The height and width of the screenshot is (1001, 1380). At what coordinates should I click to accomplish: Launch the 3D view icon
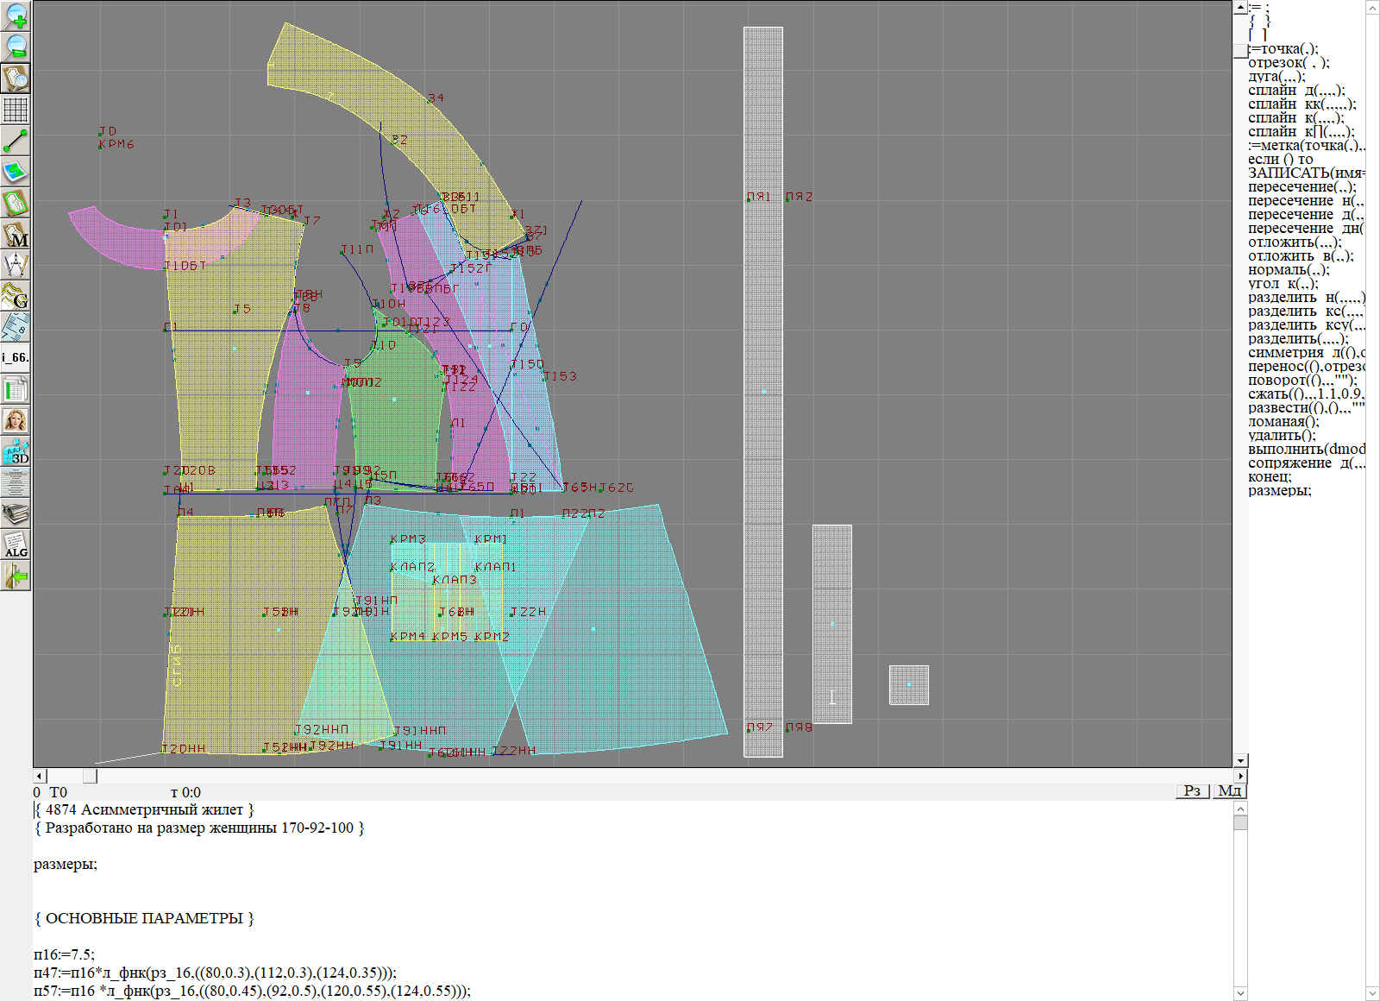coord(16,451)
